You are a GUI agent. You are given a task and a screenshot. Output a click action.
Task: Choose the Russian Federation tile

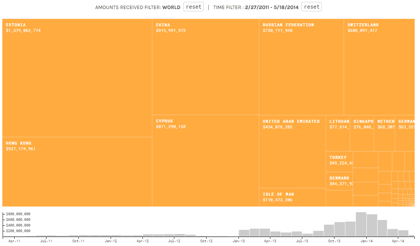point(301,67)
